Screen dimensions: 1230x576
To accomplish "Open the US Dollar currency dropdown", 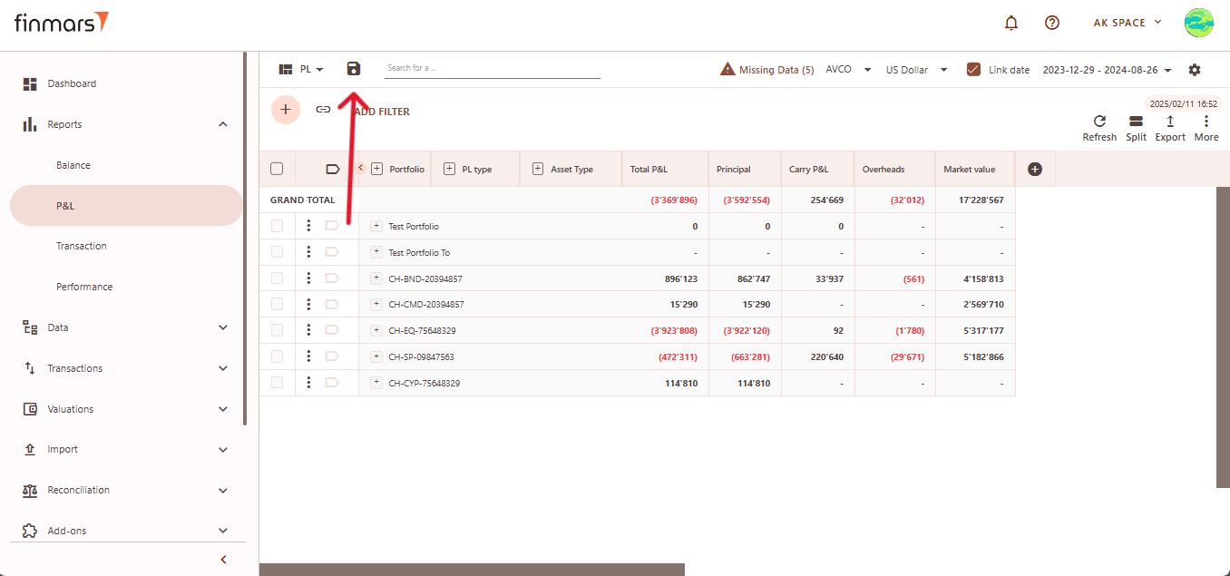I will click(916, 70).
